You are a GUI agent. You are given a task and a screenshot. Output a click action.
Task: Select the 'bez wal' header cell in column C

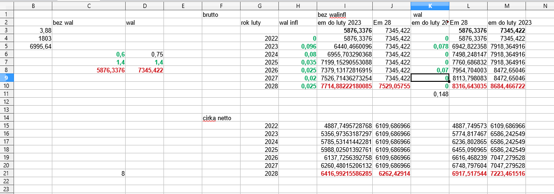pyautogui.click(x=89, y=22)
